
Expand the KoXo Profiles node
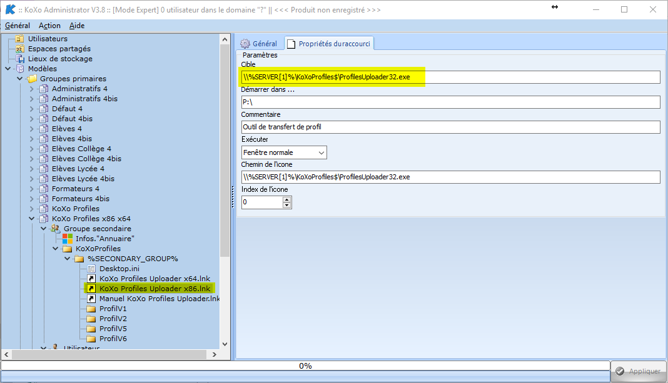[31, 209]
